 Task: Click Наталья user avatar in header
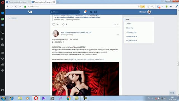(x=149, y=12)
